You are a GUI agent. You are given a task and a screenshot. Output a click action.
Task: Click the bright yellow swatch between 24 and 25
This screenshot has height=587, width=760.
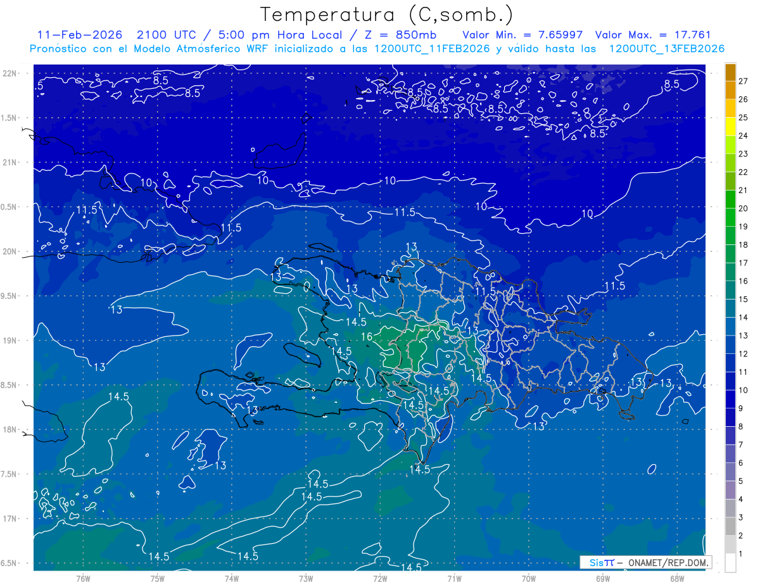[730, 127]
